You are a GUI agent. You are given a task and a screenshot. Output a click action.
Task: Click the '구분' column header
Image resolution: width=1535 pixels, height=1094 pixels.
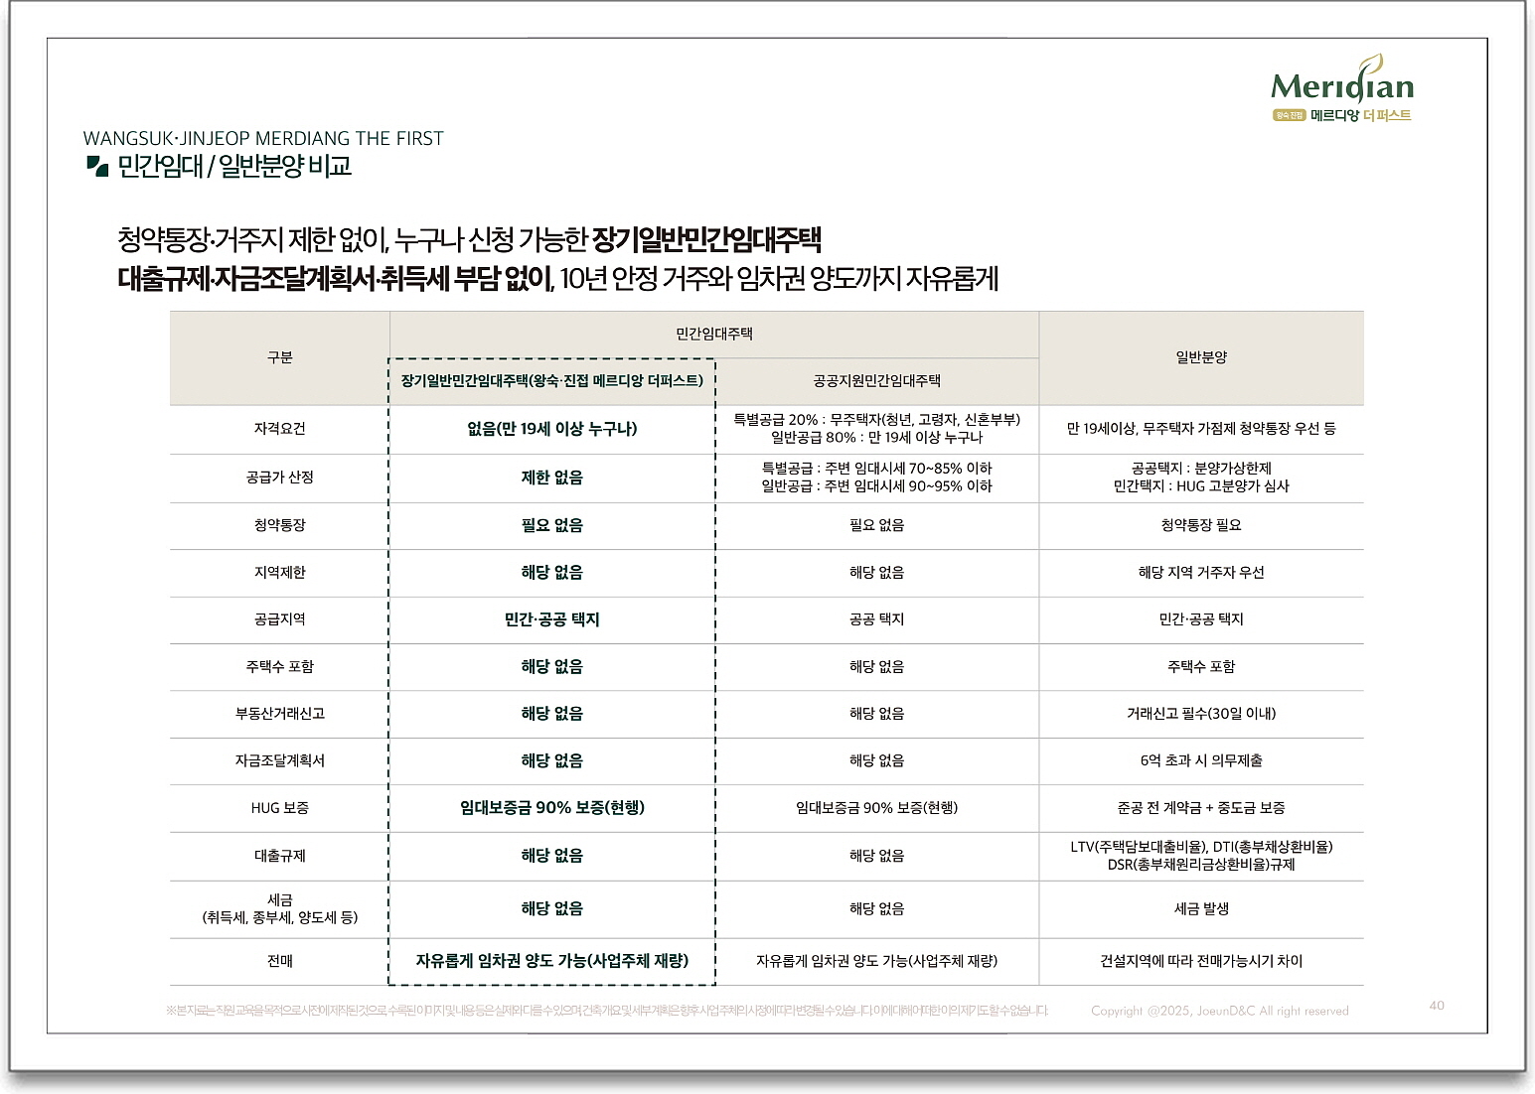pyautogui.click(x=280, y=357)
